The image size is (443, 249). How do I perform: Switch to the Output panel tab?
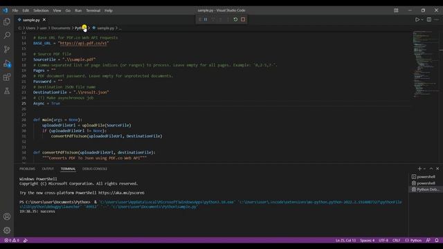click(48, 169)
